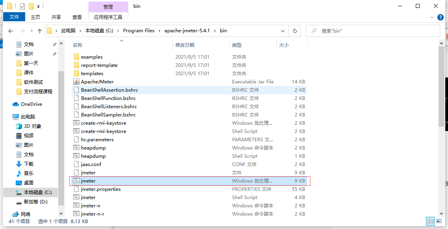
Task: Open 课件 folder in sidebar
Action: click(x=29, y=73)
